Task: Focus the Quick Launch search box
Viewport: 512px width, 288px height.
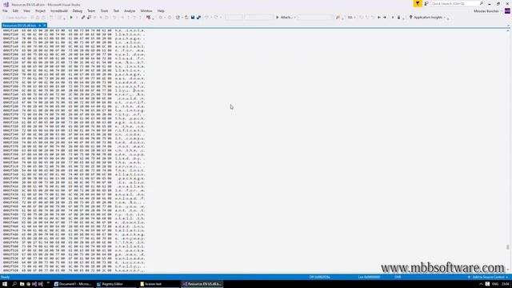Action: [455, 3]
